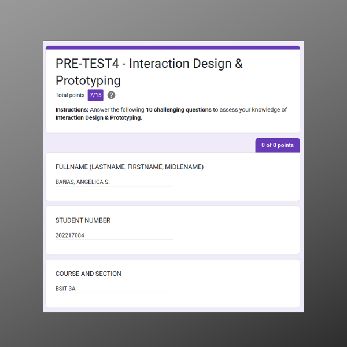347x347 pixels.
Task: Click the "0 of 0 points" badge
Action: coord(277,145)
